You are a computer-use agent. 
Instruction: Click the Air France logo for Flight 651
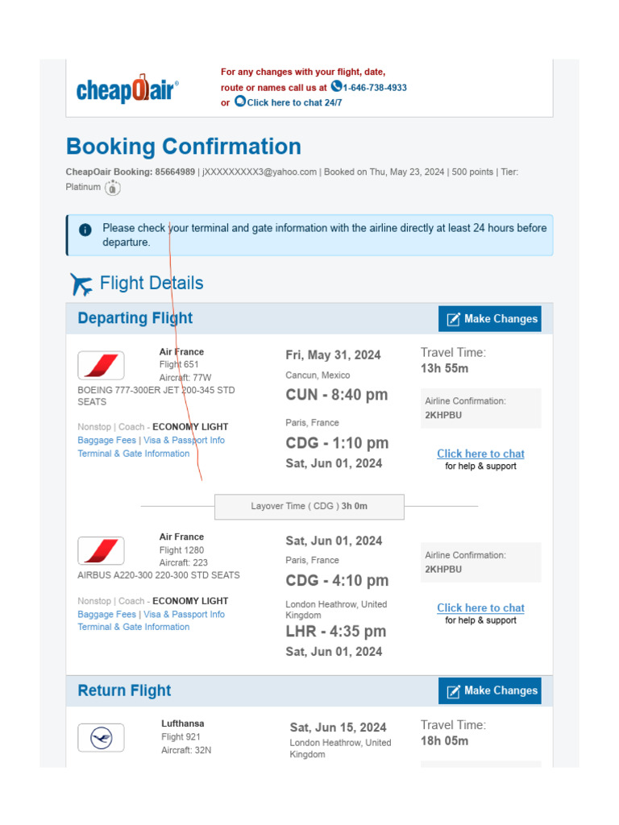pyautogui.click(x=101, y=365)
